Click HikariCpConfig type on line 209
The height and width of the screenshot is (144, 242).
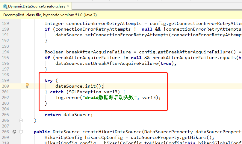click(63, 137)
